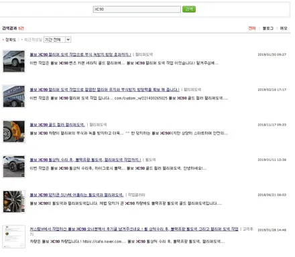Click snippet under the 2019/01/11 wheel repair post
The width and height of the screenshot is (295, 257).
tap(118, 168)
